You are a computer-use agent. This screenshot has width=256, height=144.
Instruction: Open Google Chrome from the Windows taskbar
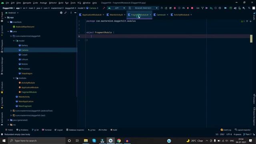click(x=119, y=140)
